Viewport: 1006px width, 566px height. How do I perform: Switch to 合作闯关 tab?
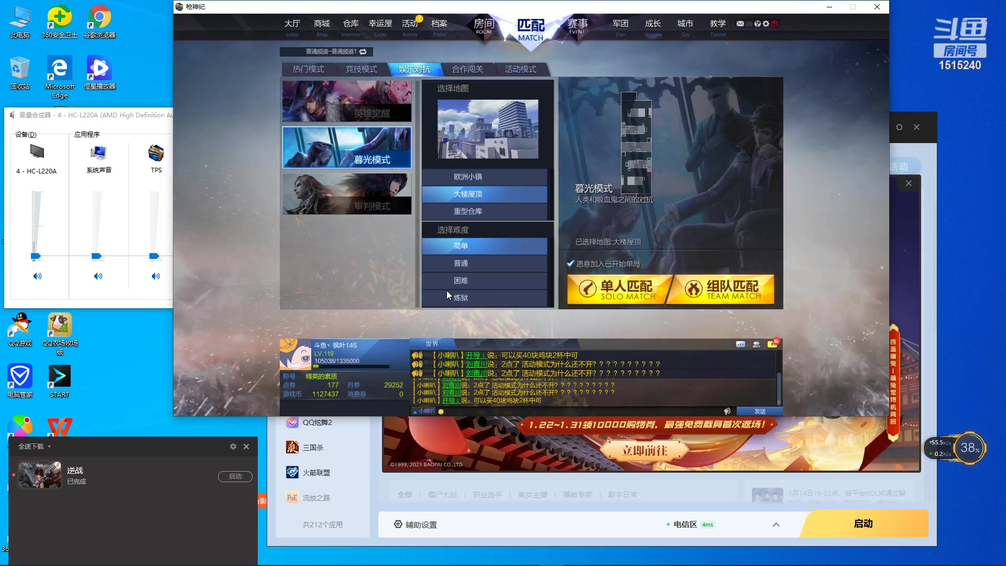pyautogui.click(x=467, y=69)
